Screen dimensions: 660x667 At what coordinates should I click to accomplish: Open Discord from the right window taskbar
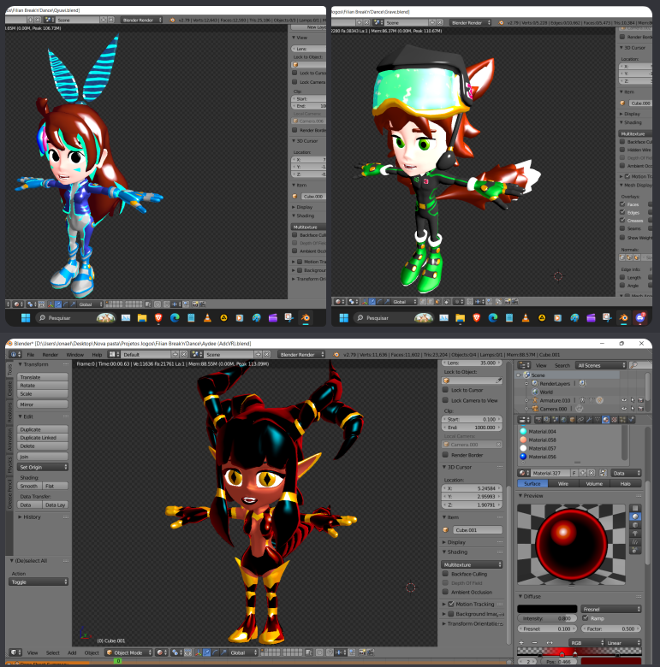640,318
